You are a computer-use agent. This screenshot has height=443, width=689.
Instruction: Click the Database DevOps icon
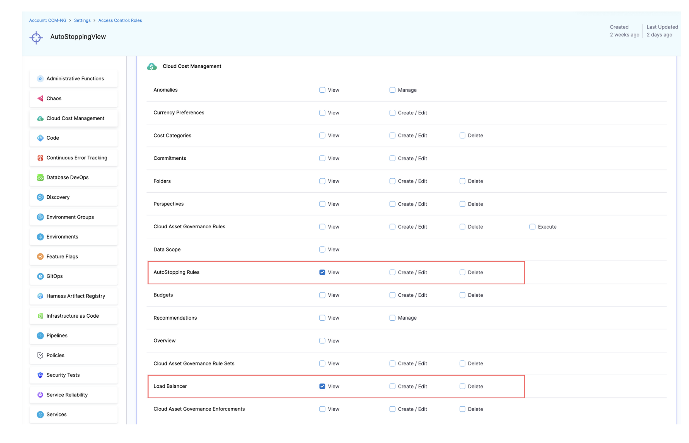(40, 178)
